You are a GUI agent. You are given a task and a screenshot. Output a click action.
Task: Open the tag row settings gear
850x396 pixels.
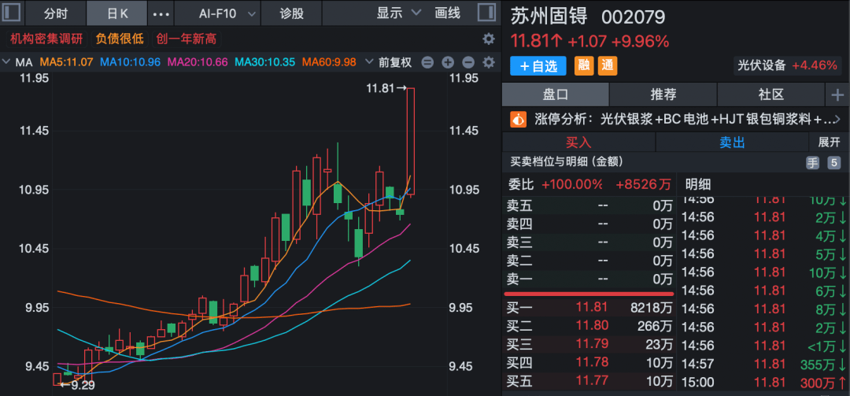tap(488, 39)
